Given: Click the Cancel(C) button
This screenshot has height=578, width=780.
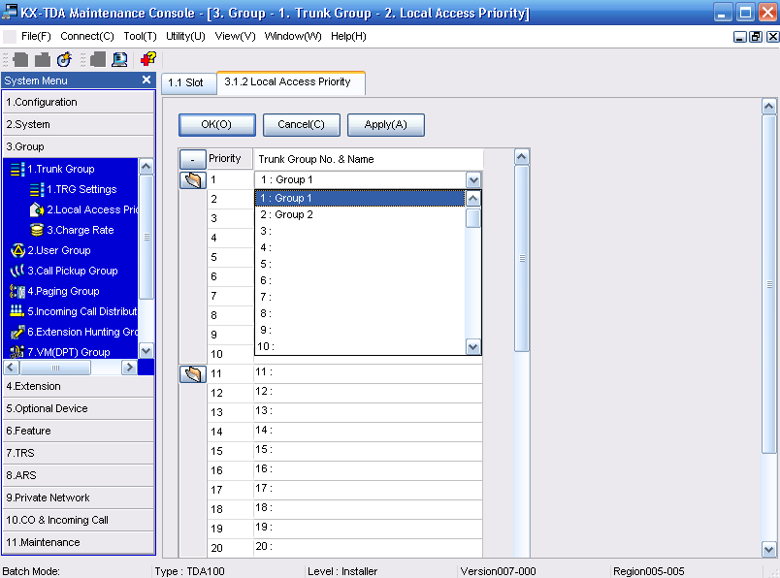Looking at the screenshot, I should tap(302, 125).
